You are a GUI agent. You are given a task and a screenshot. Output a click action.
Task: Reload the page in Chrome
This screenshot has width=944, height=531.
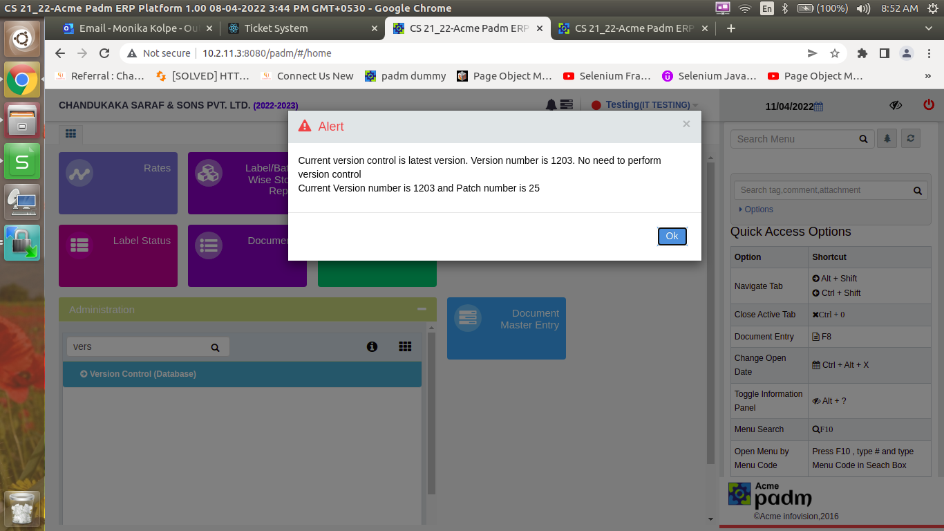(x=104, y=53)
